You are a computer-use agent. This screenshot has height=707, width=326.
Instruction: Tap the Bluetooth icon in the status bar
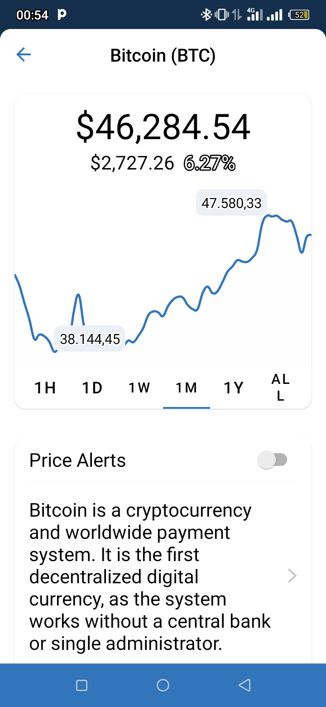click(x=206, y=15)
